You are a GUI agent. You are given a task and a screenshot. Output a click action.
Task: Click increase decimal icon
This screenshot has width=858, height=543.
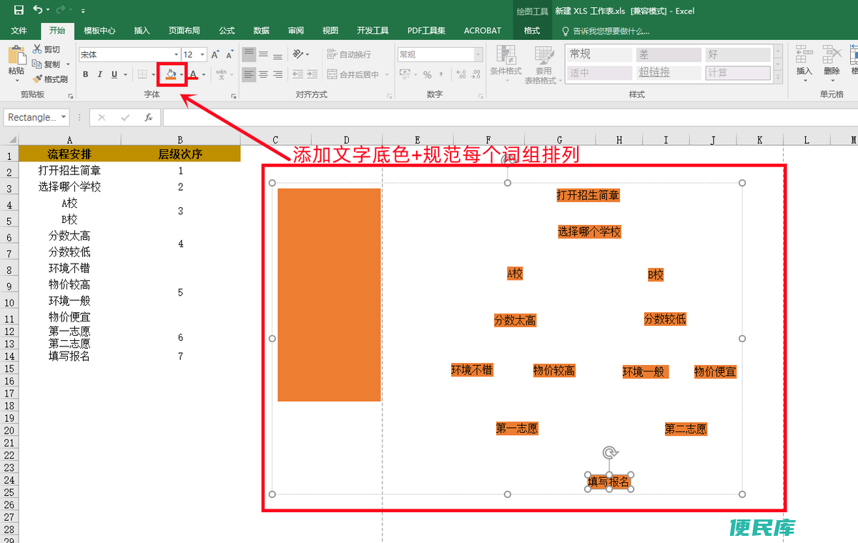pos(461,74)
